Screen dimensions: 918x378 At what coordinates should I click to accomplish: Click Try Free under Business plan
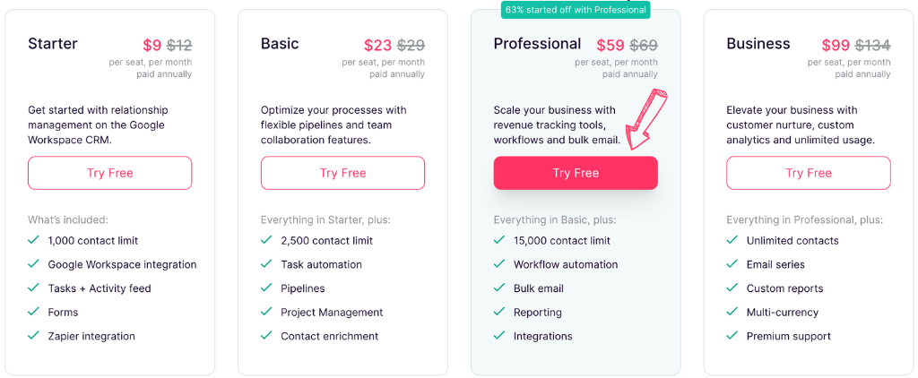pos(809,173)
